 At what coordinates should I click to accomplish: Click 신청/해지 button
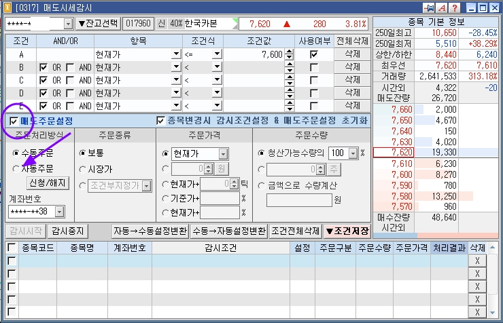(x=48, y=183)
